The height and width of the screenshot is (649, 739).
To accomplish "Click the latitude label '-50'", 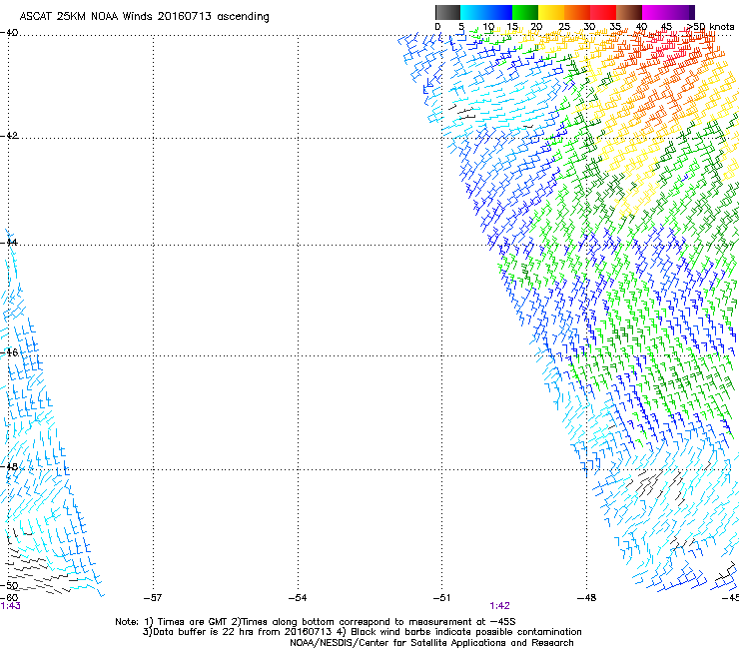I will pos(9,585).
